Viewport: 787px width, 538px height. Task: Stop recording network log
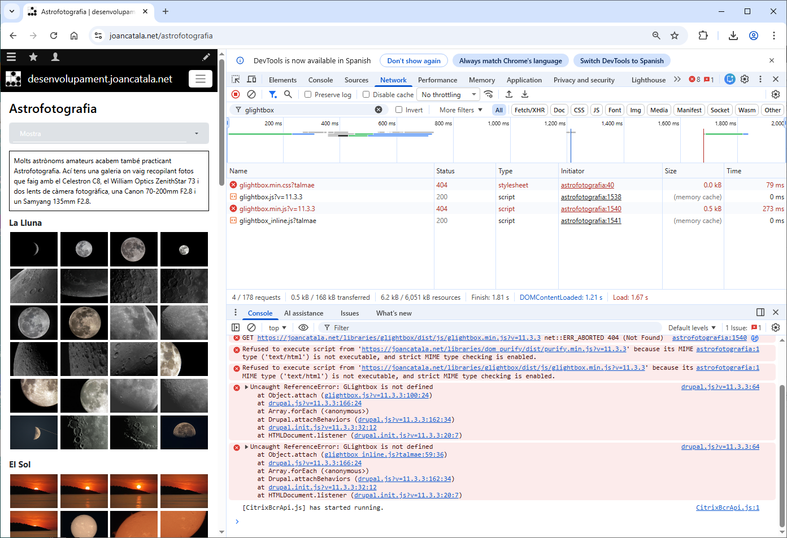(236, 94)
